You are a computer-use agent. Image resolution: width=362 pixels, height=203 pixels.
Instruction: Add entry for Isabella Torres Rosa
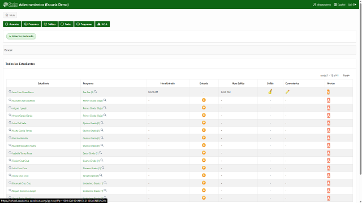coord(204,153)
